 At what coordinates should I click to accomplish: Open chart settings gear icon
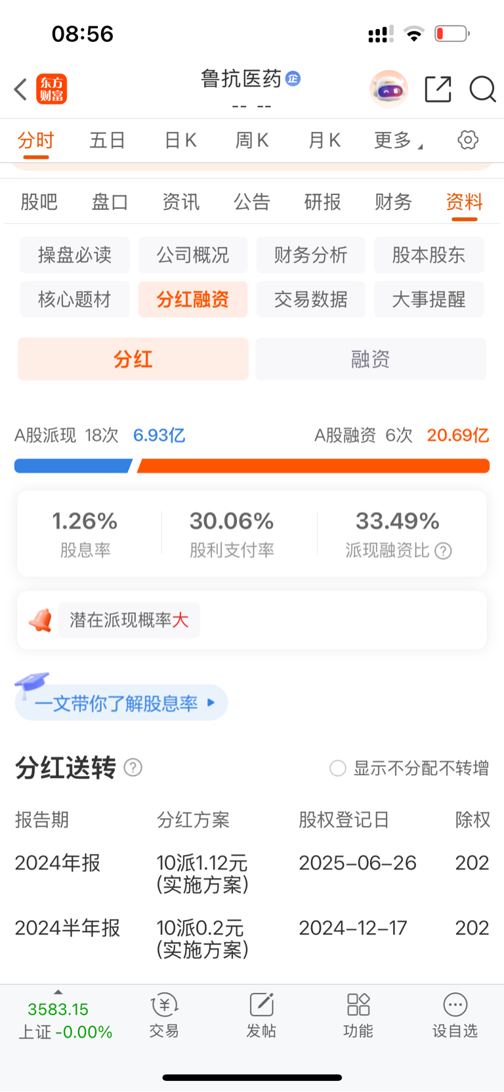[468, 140]
